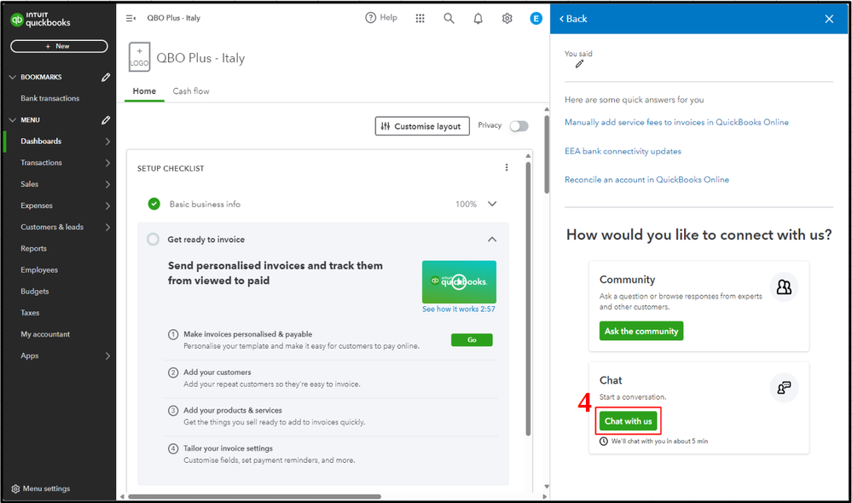Image resolution: width=852 pixels, height=503 pixels.
Task: Open the settings gear icon in header
Action: tap(507, 19)
